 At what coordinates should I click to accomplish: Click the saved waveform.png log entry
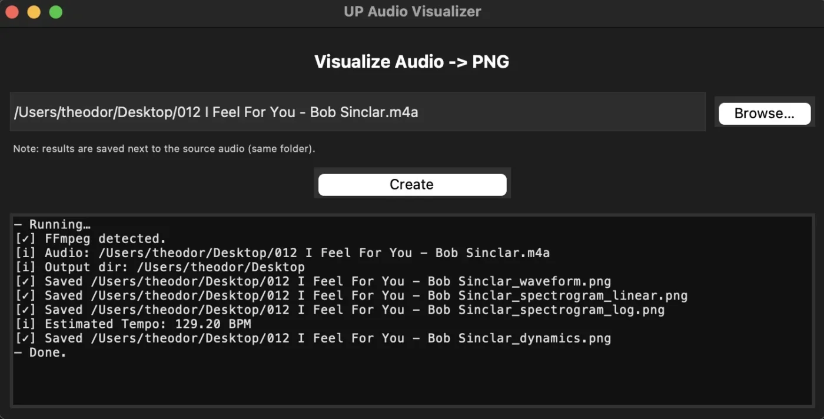pos(313,281)
